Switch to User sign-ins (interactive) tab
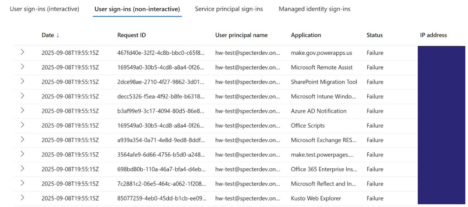468x207 pixels. coord(44,9)
